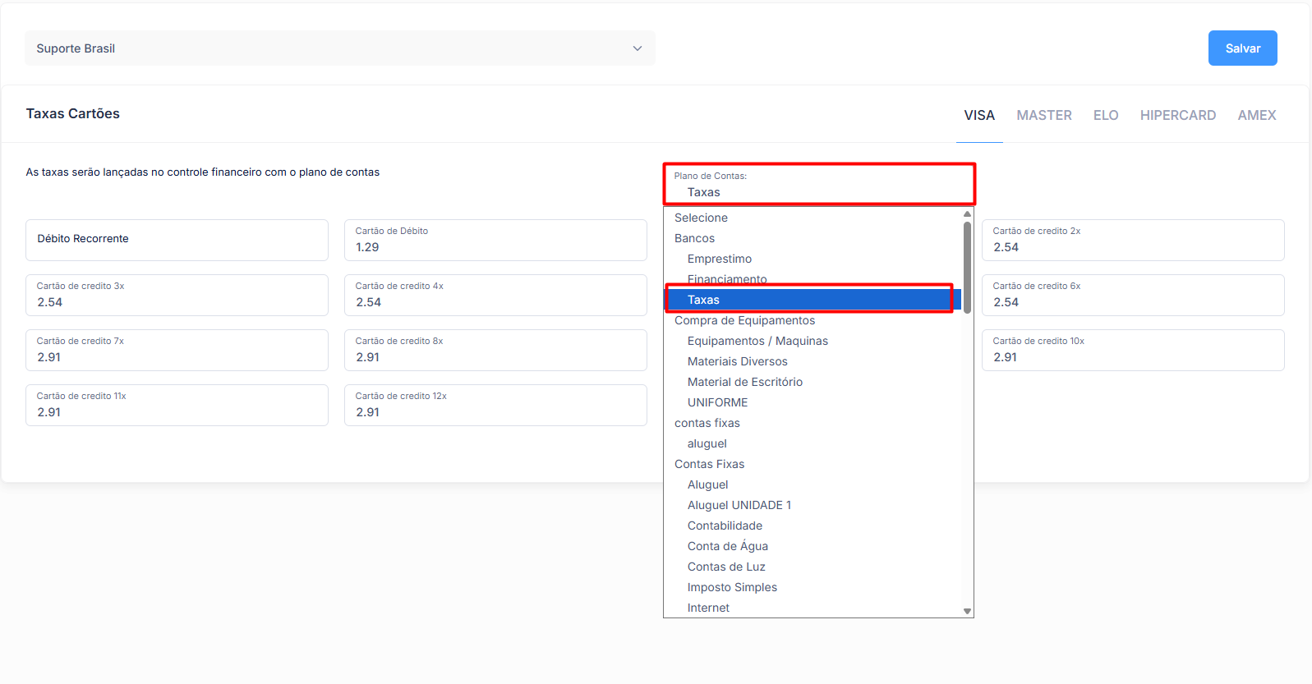Switch to the HIPERCARD tab
This screenshot has width=1312, height=684.
[1177, 116]
